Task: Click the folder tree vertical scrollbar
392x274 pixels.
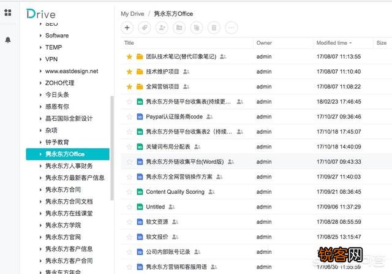Action: (x=112, y=148)
